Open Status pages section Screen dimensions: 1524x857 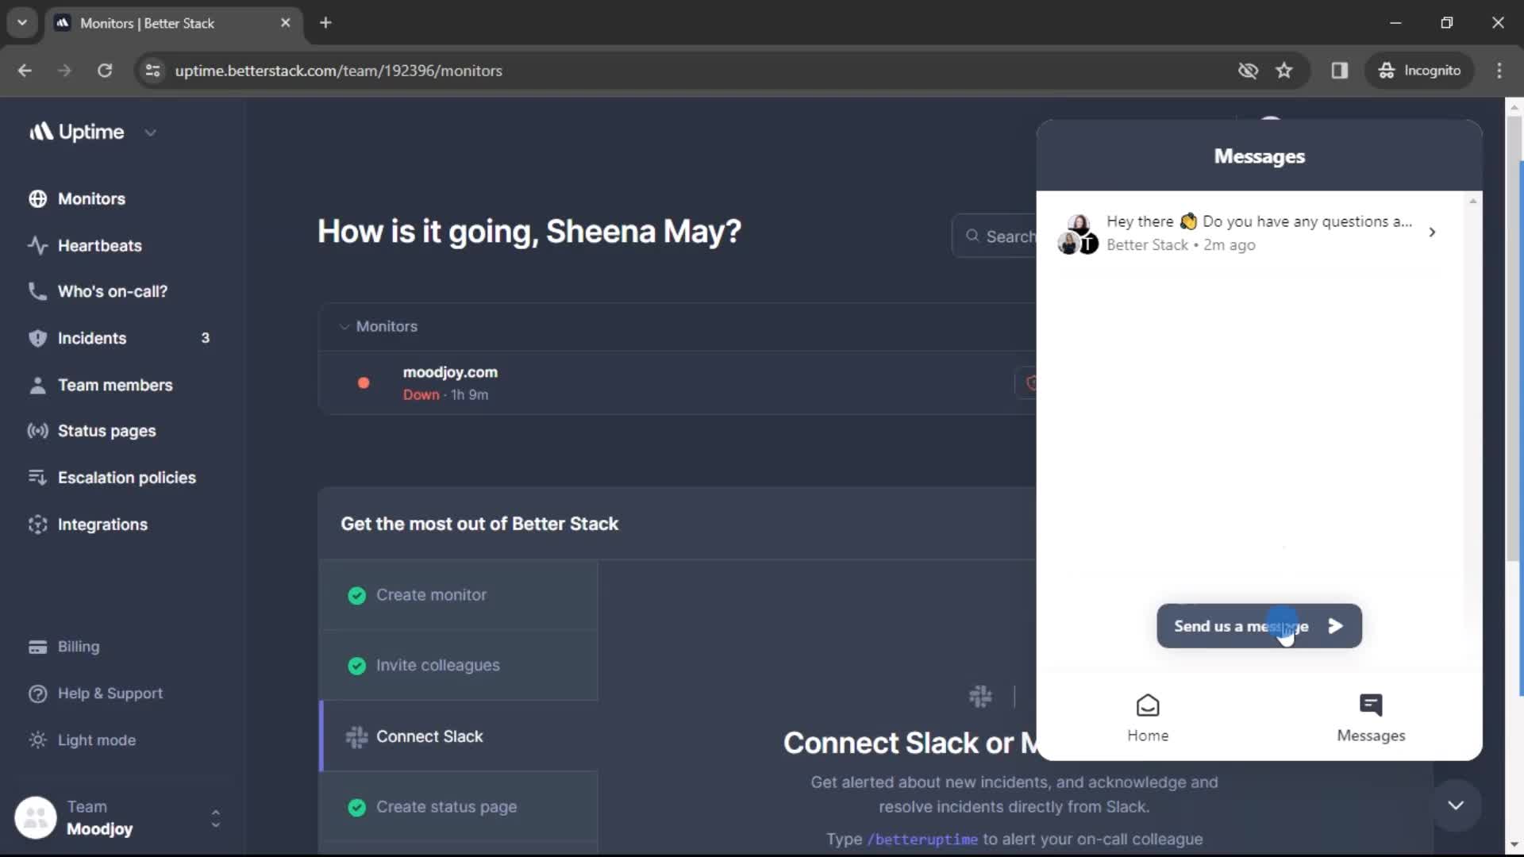tap(106, 431)
